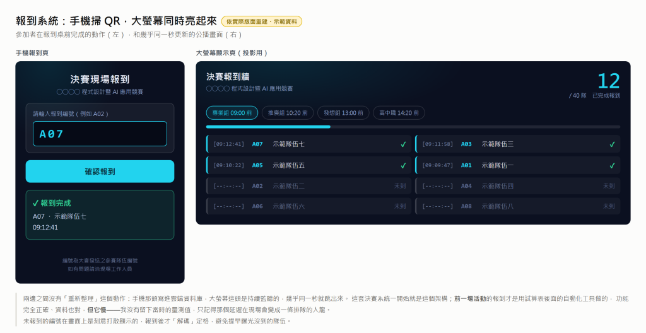
Task: Click the 示範隊伍一 name in the A01 row
Action: 497,165
